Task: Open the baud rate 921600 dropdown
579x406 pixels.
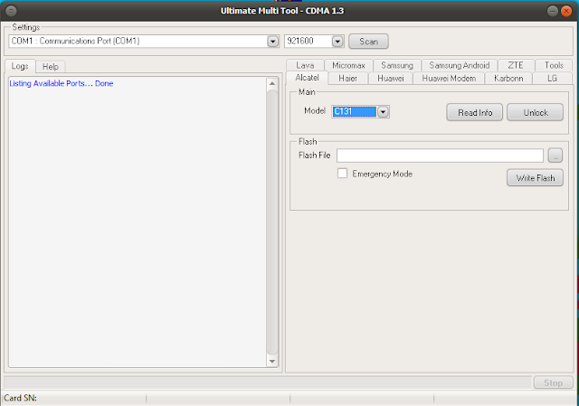Action: point(337,42)
